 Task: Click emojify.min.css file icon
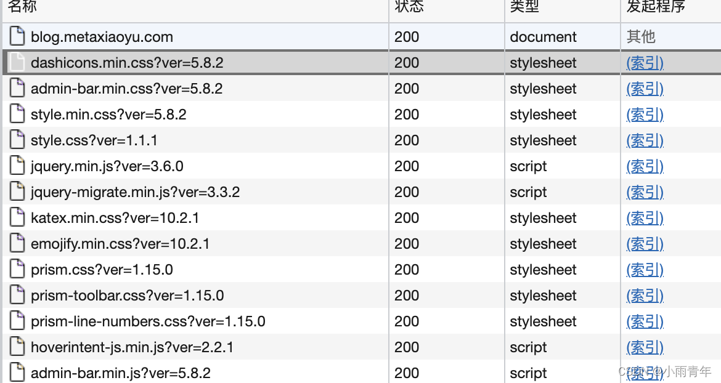[18, 244]
